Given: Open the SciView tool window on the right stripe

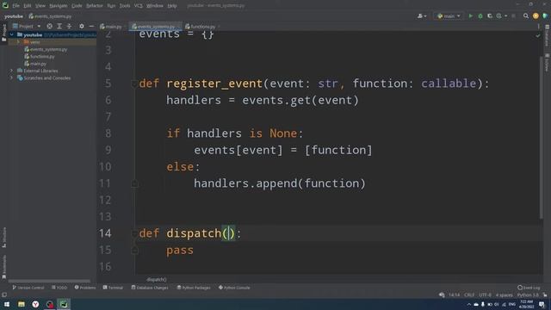Looking at the screenshot, I should pyautogui.click(x=547, y=63).
